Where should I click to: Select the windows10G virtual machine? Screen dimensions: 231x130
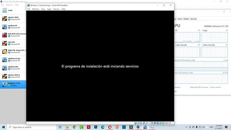click(13, 68)
